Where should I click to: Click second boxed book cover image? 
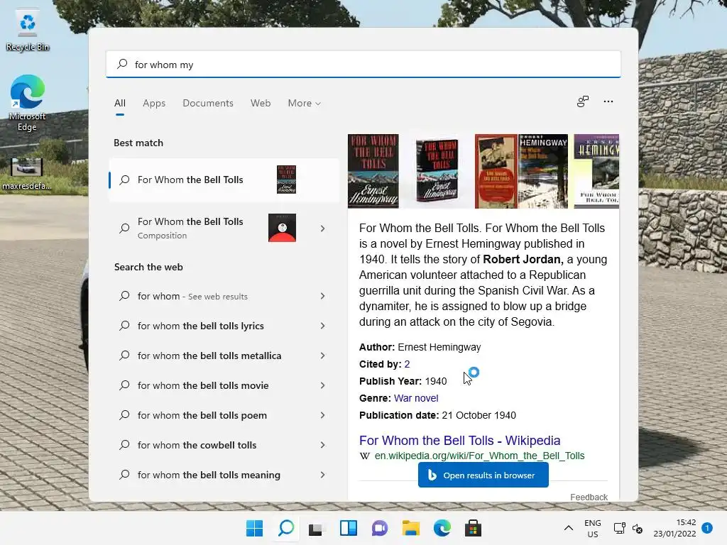coord(437,171)
